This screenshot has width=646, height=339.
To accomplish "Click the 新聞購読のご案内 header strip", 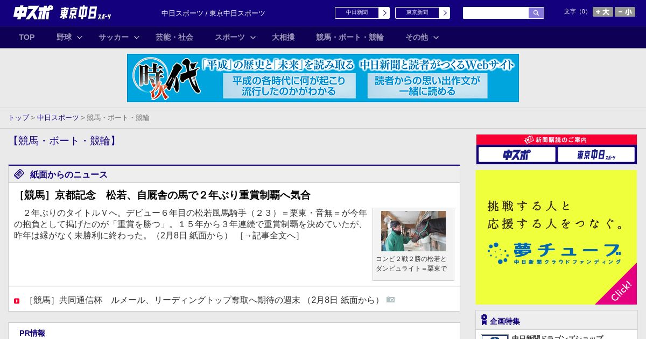I will click(x=557, y=140).
